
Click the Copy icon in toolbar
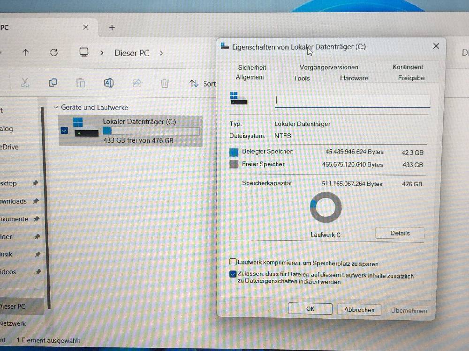53,82
